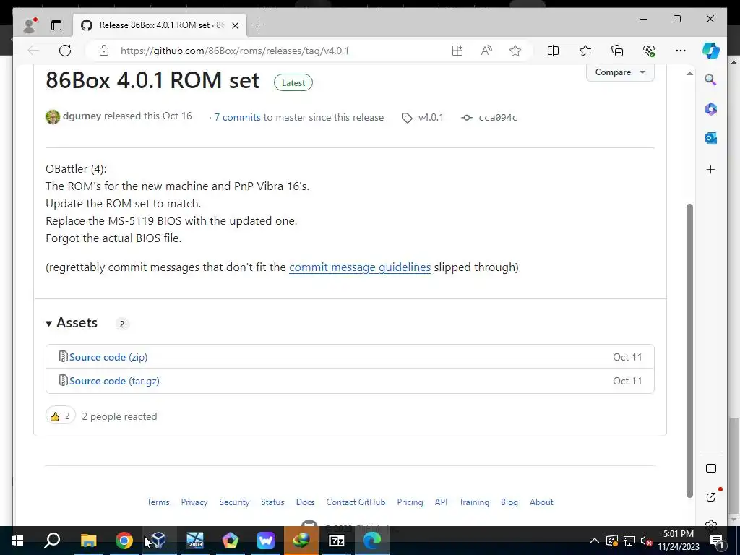Open Edge Settings and more menu

pyautogui.click(x=681, y=51)
